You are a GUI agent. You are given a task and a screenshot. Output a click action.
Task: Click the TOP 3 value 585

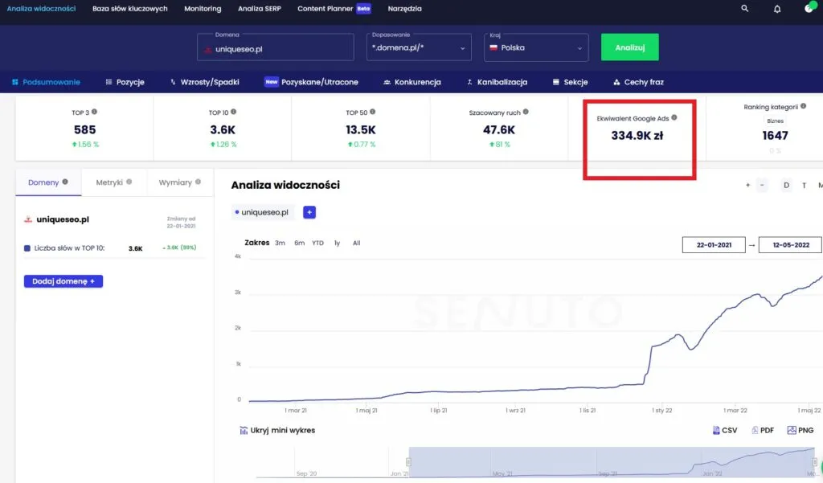[84, 129]
